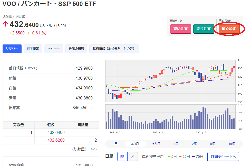
Task: Click the change value +2.6500 (+0.61 %)
Action: (x=28, y=33)
